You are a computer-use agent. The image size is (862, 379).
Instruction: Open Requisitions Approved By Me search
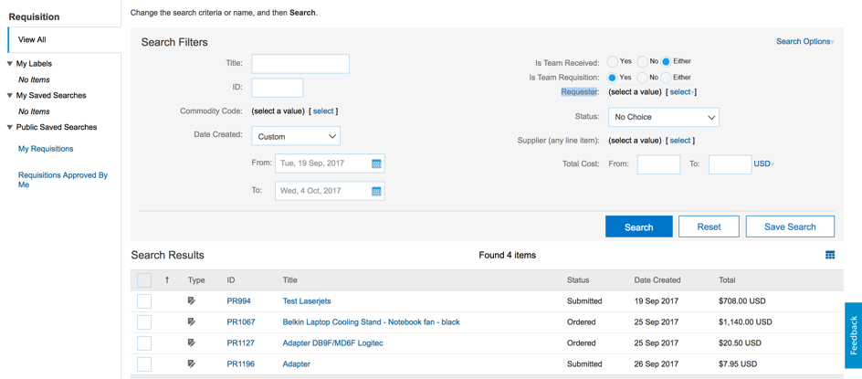63,180
